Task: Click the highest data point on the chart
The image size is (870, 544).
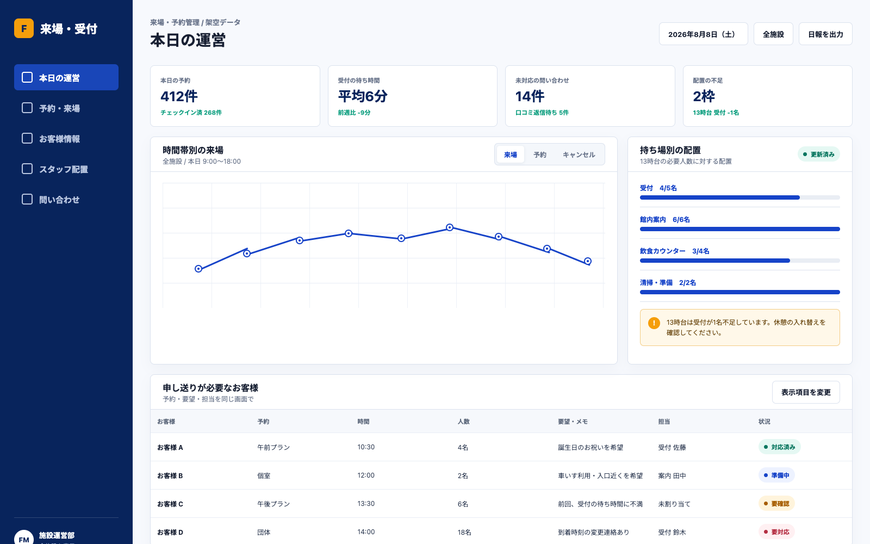Action: (450, 227)
